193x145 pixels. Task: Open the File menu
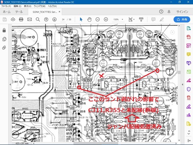6,6
